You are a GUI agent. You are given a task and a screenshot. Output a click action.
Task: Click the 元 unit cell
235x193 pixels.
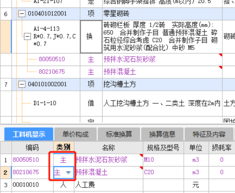[196, 185]
